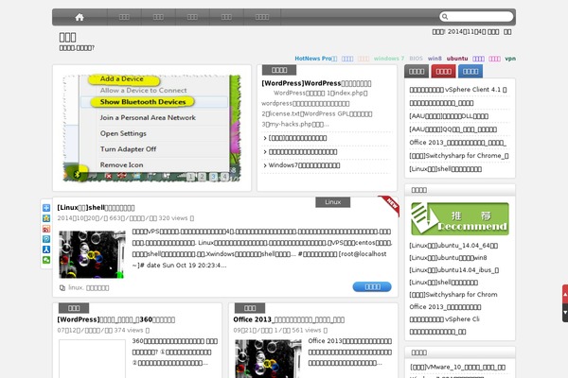Open the VMware_10_ sidebar link
Screen dimensions: 568x378
[x=457, y=368]
